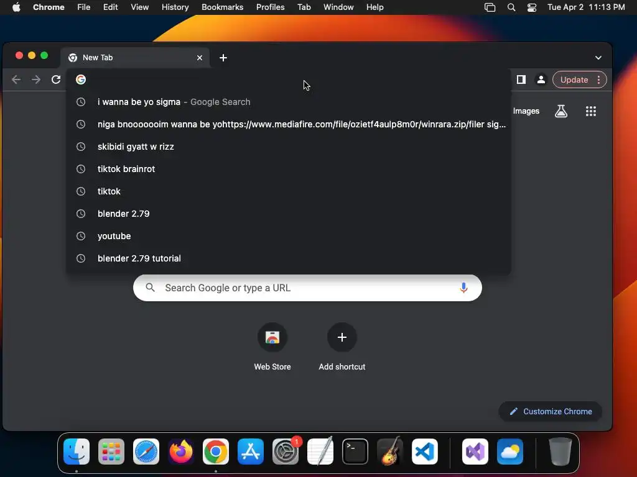Screen dimensions: 637x477
Task: Select suggestion 'skibidi gyatt w rizz'
Action: tap(289, 147)
